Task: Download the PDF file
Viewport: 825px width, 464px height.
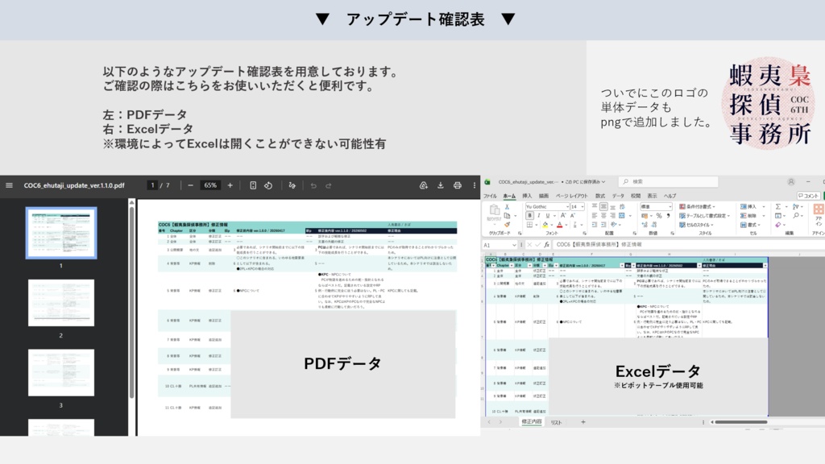Action: point(441,185)
